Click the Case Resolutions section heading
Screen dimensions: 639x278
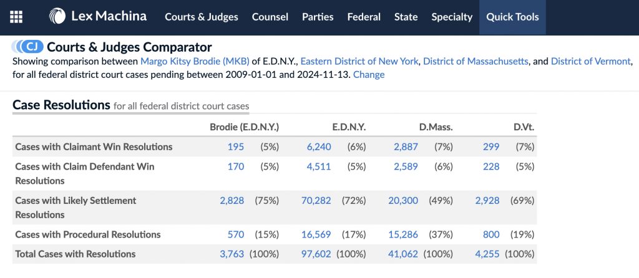[61, 105]
